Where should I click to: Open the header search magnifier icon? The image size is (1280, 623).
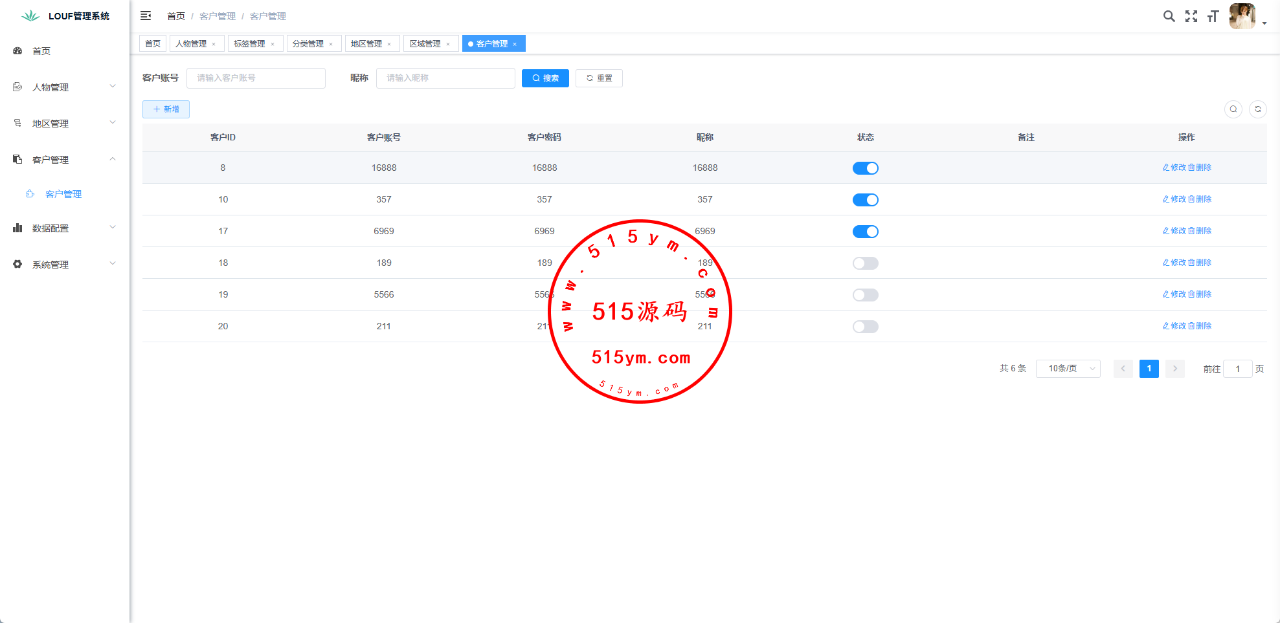point(1169,16)
